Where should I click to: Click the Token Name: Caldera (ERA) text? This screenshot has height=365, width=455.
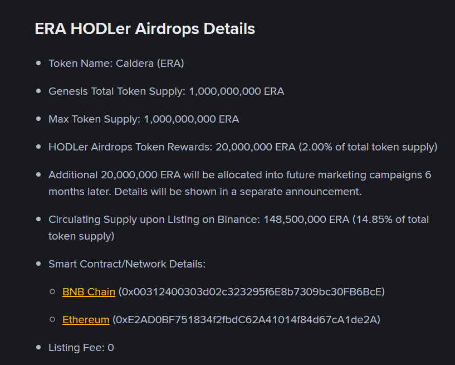pyautogui.click(x=116, y=64)
